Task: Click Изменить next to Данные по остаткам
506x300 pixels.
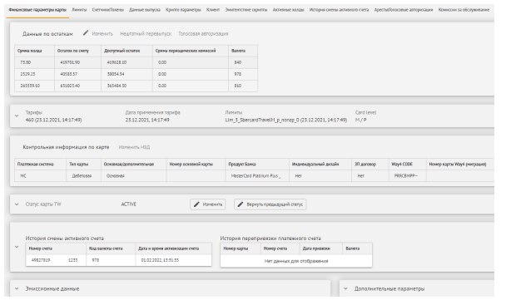Action: [98, 33]
